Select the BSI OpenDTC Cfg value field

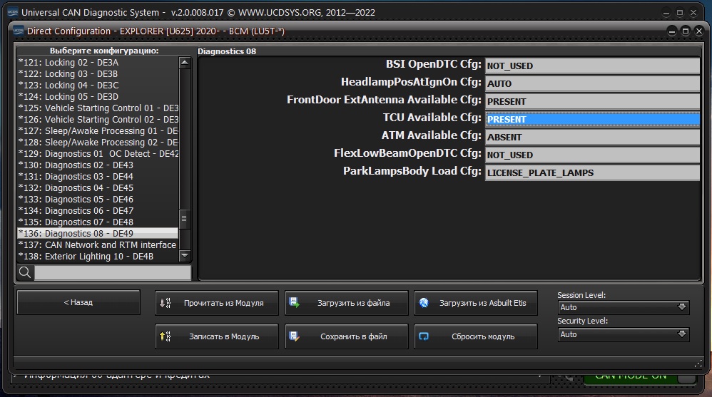point(592,66)
